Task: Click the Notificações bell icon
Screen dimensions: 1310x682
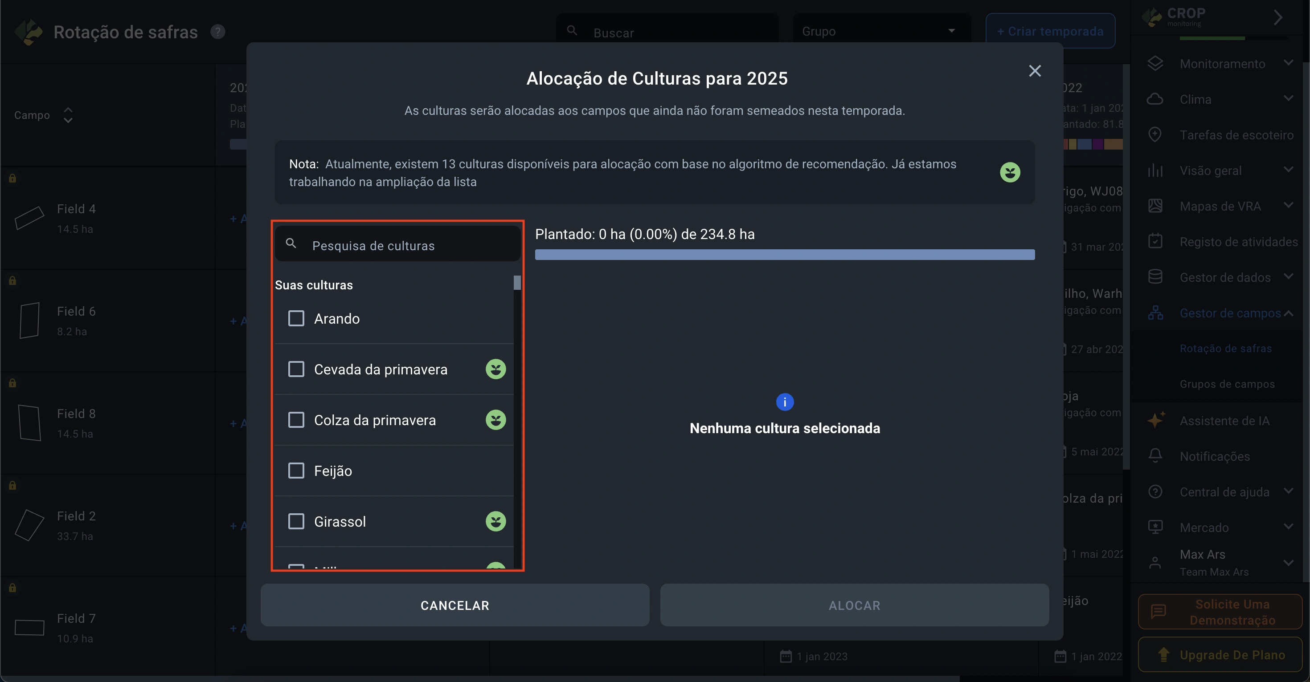Action: click(1155, 456)
